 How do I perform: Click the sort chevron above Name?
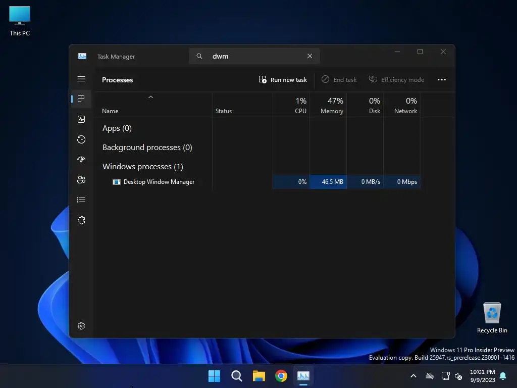click(150, 97)
